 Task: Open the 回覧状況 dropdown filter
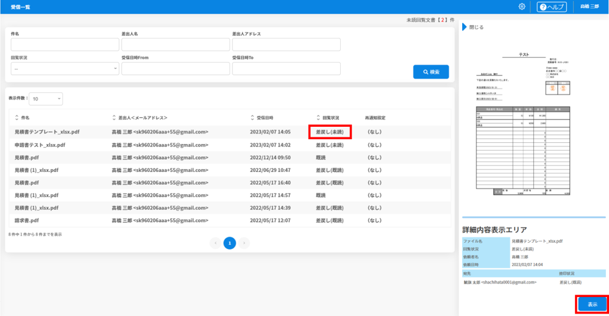coord(65,68)
